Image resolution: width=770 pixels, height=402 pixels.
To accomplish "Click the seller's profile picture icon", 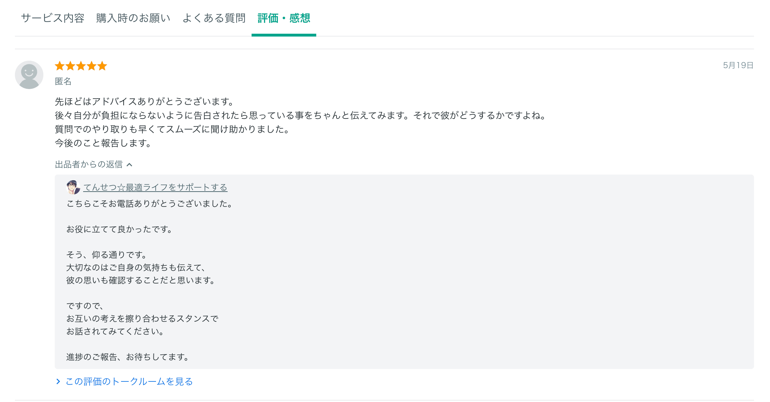I will tap(74, 187).
